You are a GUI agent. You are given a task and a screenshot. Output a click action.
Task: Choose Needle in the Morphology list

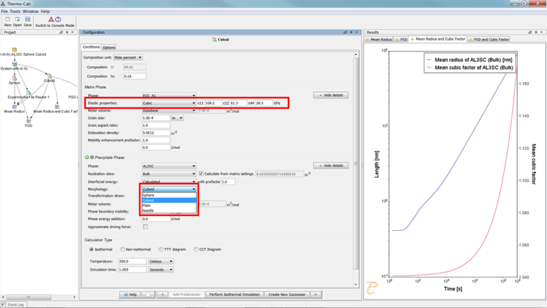pos(148,211)
